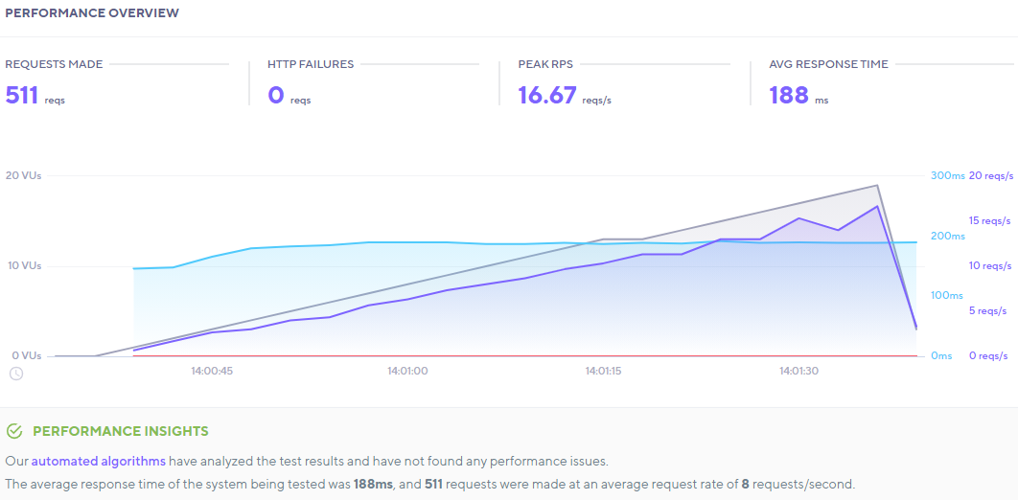Click the Performance Insights heading
Screen dimensions: 1018x500
point(121,432)
